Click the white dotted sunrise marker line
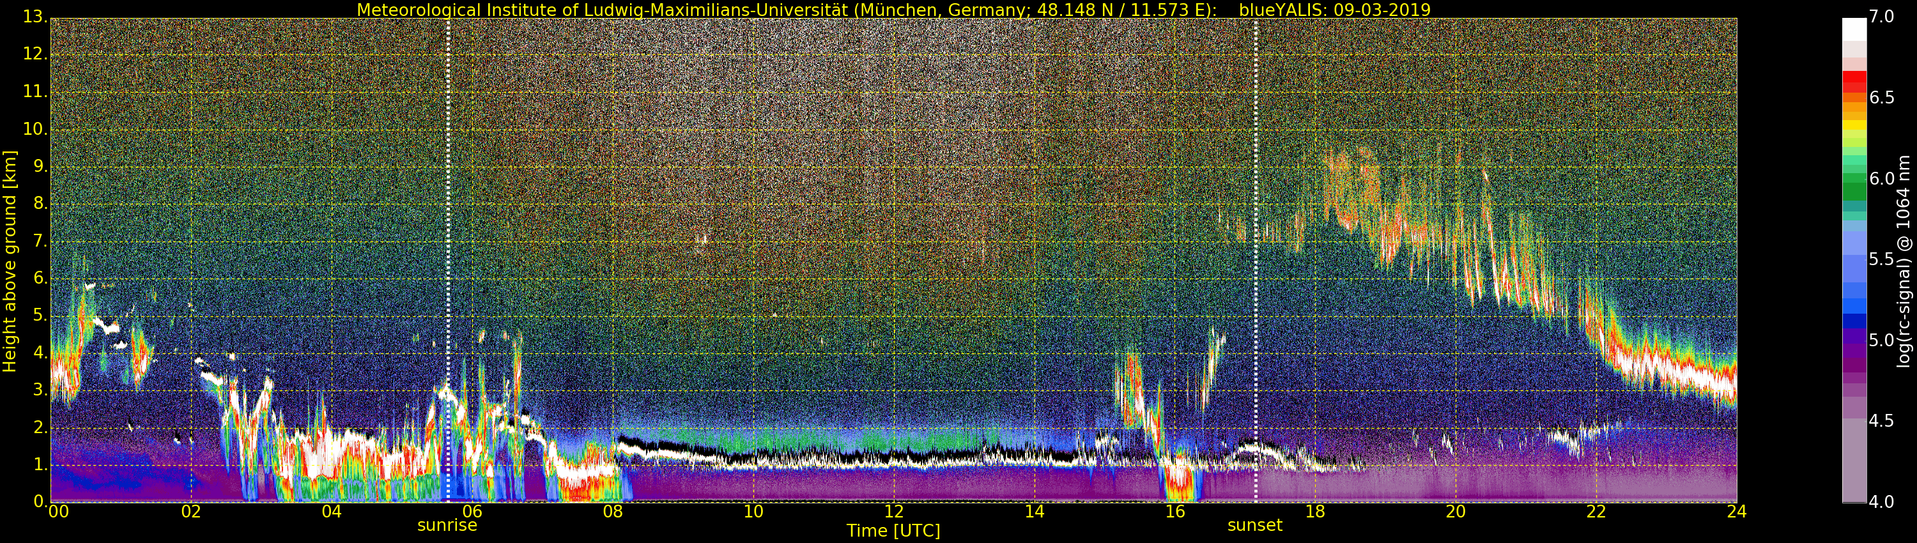Screen dimensions: 1917x543 click(x=448, y=261)
